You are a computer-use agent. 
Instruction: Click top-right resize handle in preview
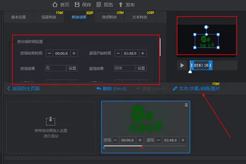click(218, 35)
